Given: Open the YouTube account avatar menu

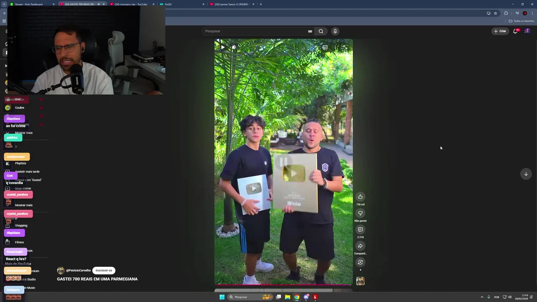Looking at the screenshot, I should (527, 31).
